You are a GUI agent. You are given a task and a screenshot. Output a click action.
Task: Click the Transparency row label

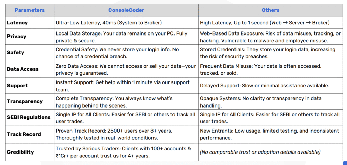[x=24, y=101]
